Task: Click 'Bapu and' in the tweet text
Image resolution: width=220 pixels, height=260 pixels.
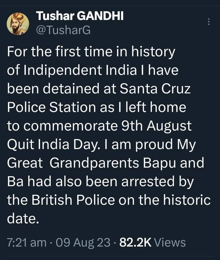Action: pos(181,162)
